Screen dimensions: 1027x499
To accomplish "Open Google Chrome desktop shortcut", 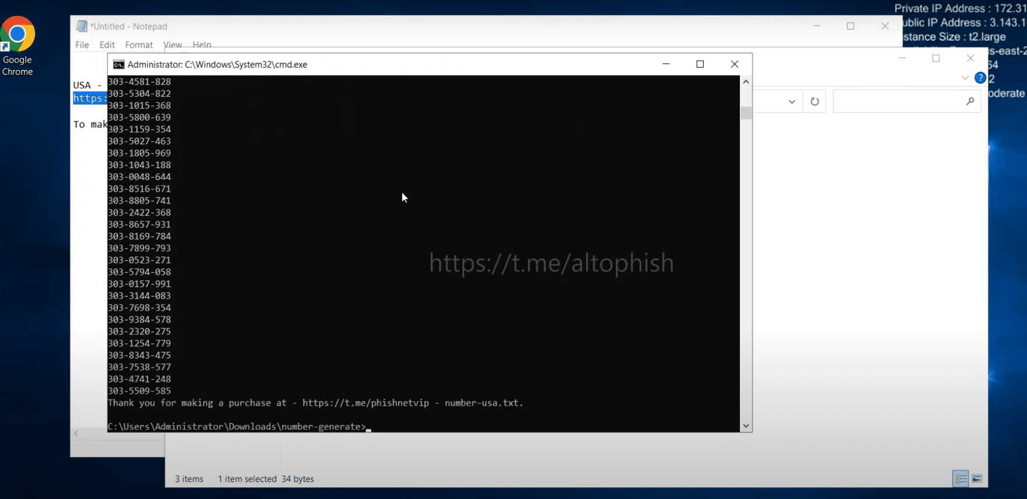I will (18, 46).
